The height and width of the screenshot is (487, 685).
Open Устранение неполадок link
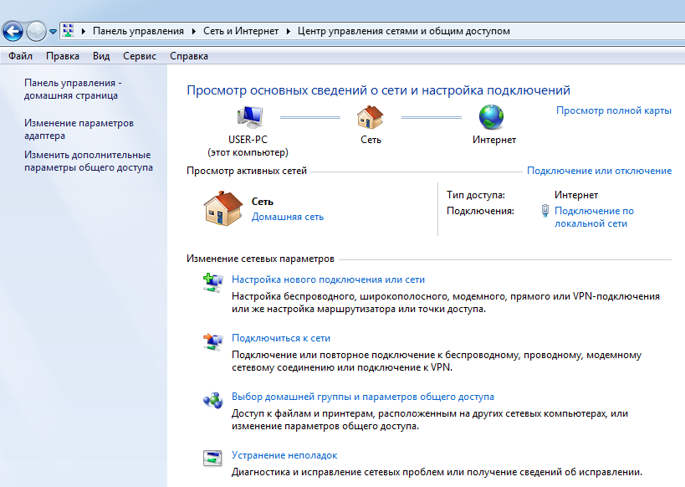point(284,455)
